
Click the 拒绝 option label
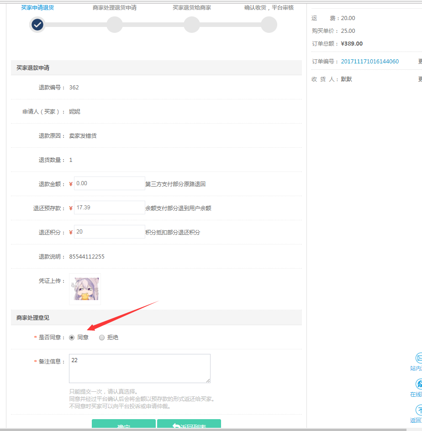click(112, 338)
